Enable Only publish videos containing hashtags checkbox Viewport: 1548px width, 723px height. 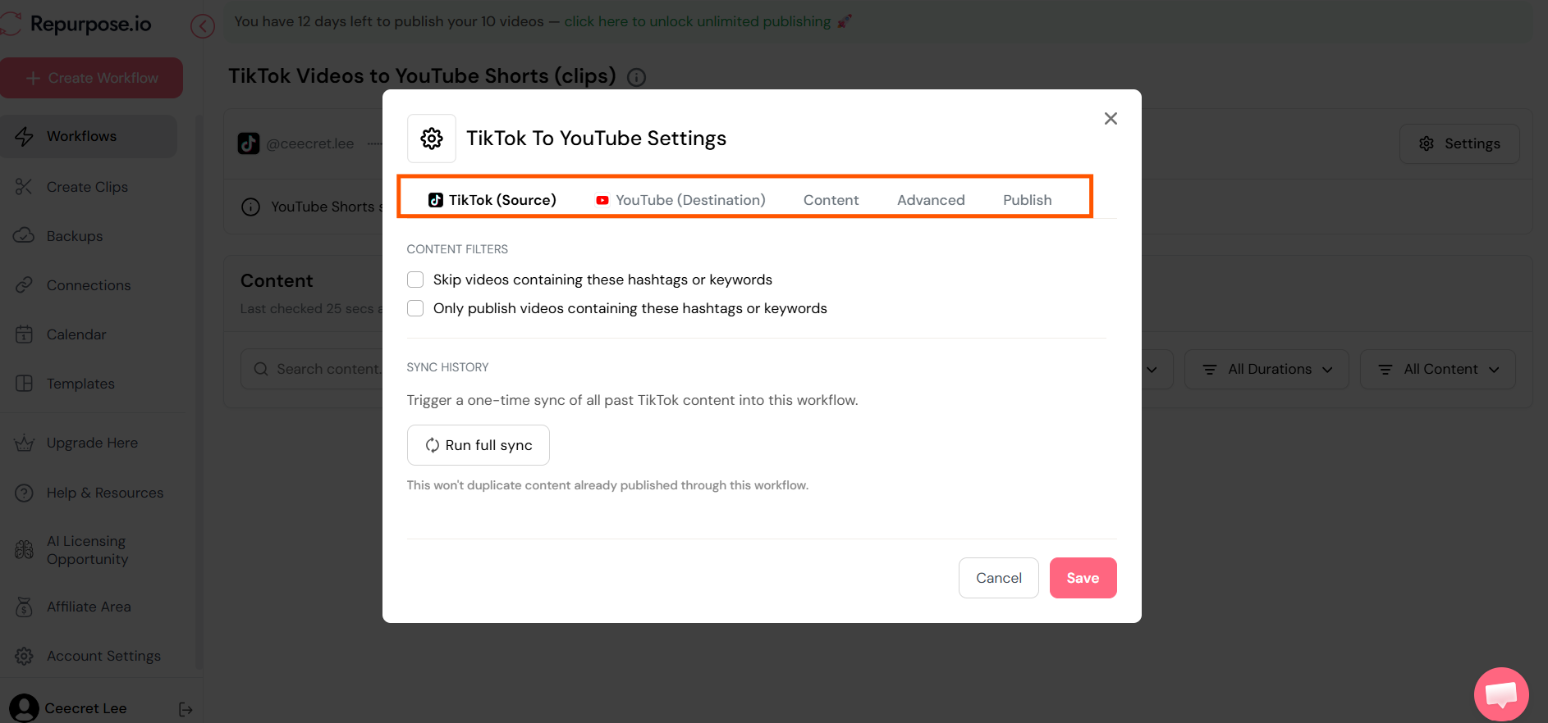[415, 308]
